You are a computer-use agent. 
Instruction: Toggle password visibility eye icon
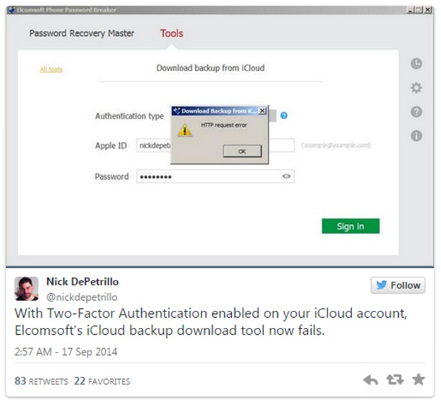click(x=286, y=176)
